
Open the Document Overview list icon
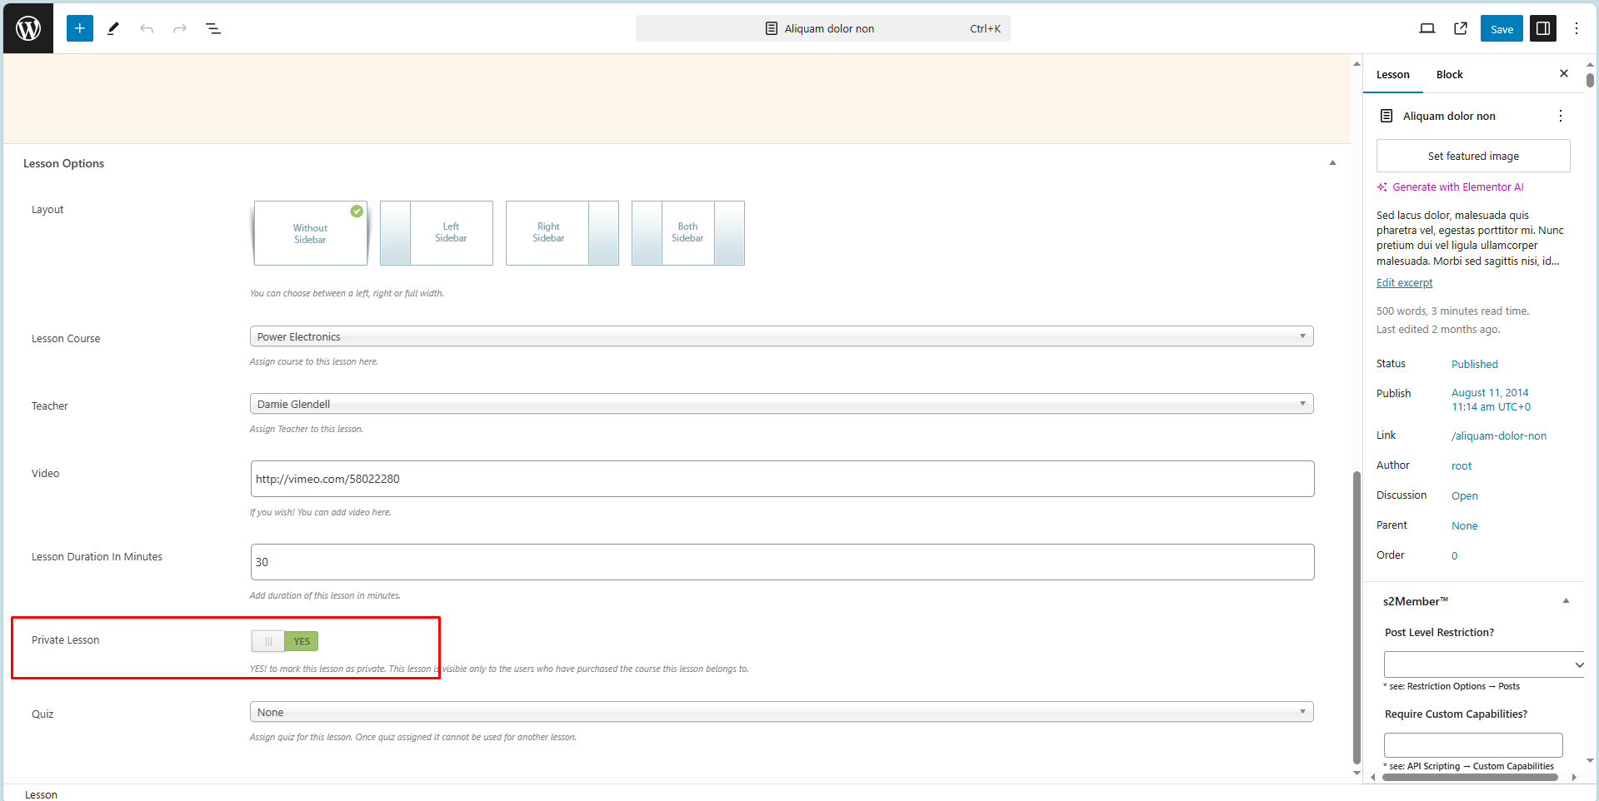pos(213,28)
